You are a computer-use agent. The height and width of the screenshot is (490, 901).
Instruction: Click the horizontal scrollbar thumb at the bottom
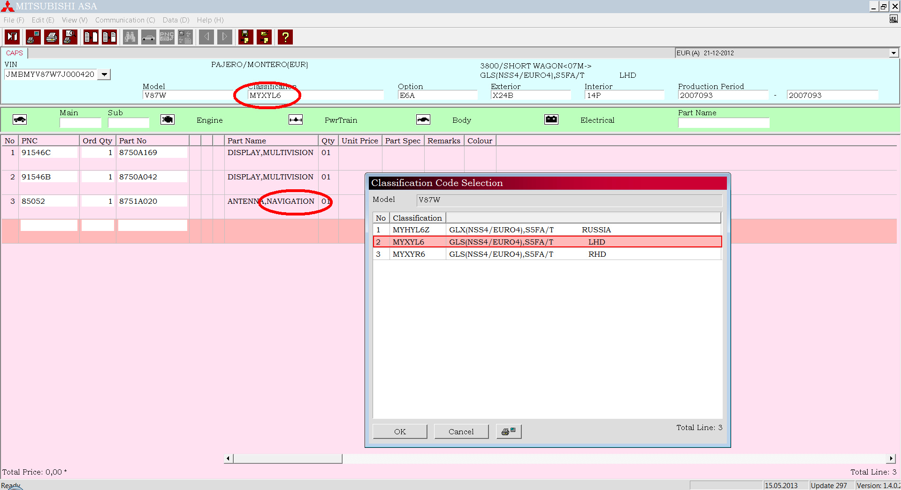coord(288,459)
